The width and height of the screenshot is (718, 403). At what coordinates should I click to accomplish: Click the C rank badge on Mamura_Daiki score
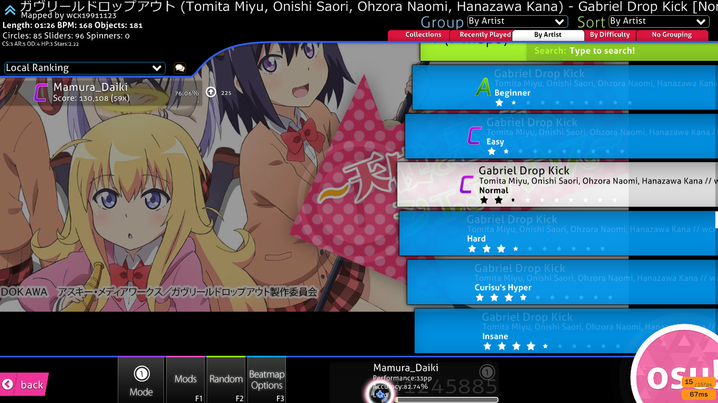tap(41, 92)
